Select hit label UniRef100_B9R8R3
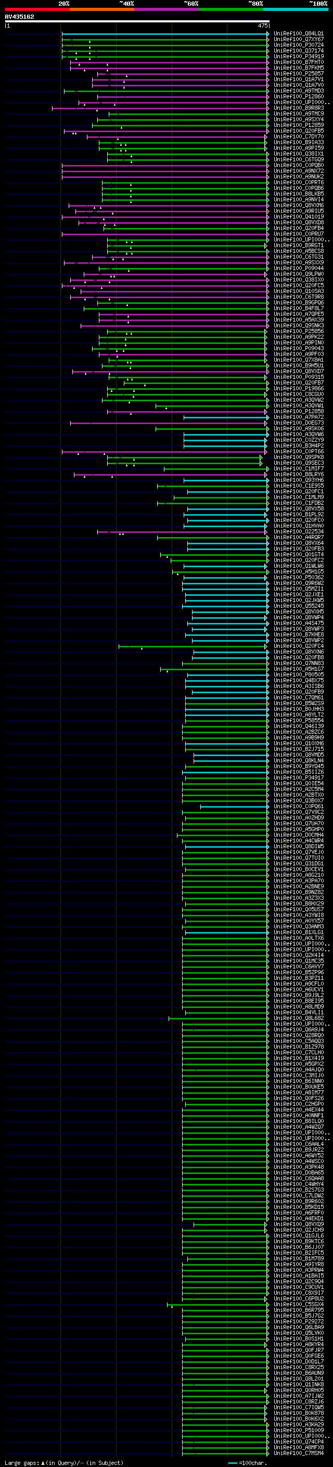Image resolution: width=333 pixels, height=1467 pixels. [x=298, y=108]
